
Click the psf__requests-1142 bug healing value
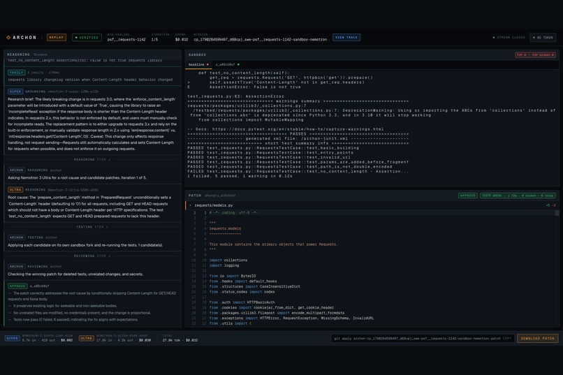(126, 40)
